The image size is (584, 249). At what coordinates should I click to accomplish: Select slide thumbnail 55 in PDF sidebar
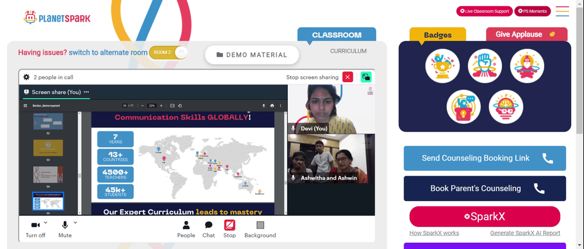(x=48, y=201)
